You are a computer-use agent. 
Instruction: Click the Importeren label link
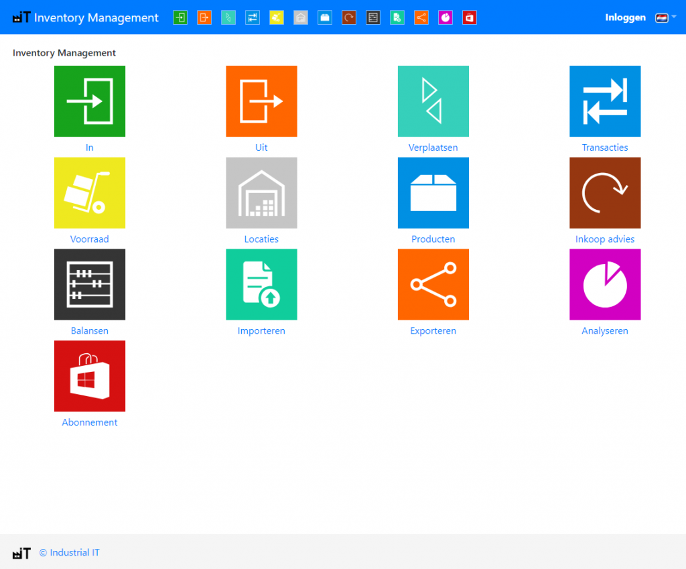pyautogui.click(x=262, y=330)
